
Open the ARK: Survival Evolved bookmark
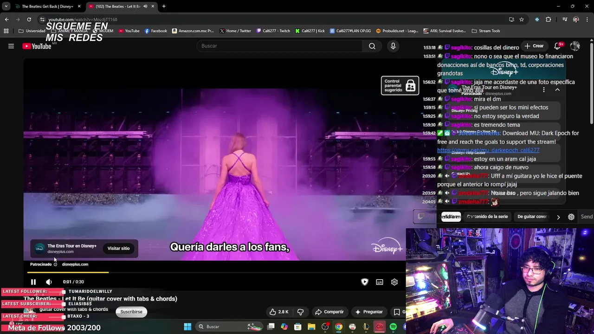pos(445,31)
